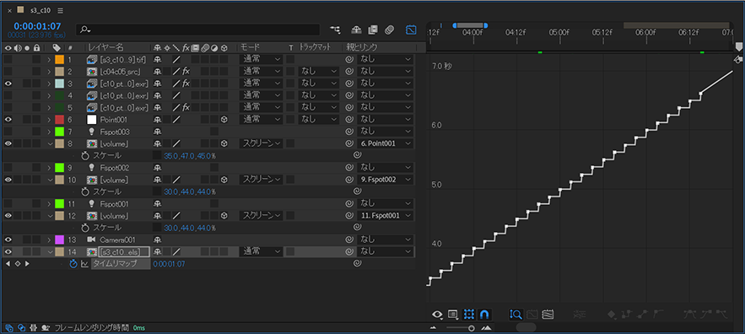Toggle the fx switch on layer 2
Viewport: 745px width, 334px height.
(186, 71)
